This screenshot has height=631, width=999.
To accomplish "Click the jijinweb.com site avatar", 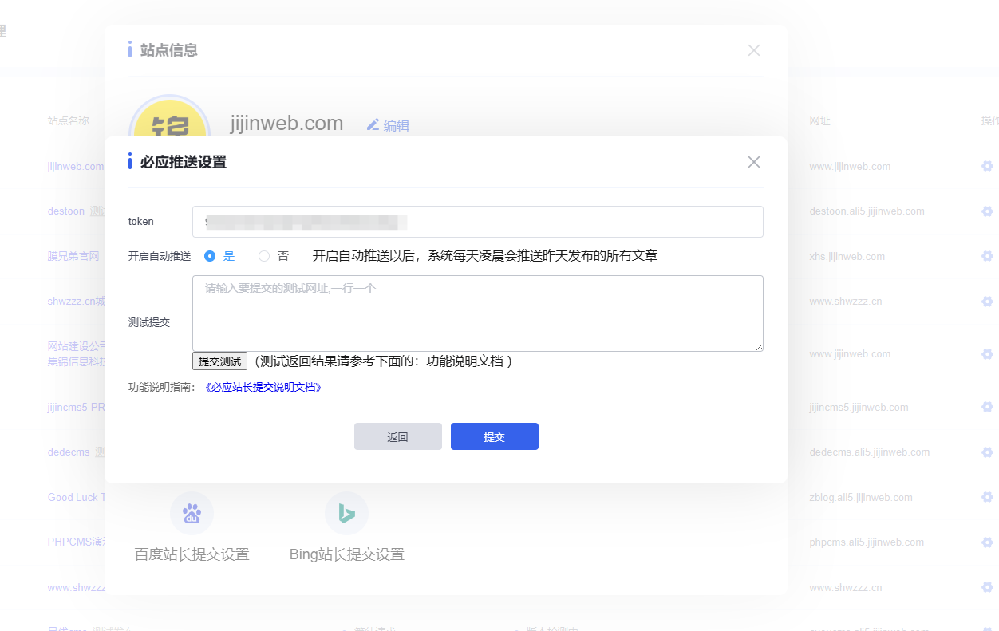I will (x=169, y=118).
